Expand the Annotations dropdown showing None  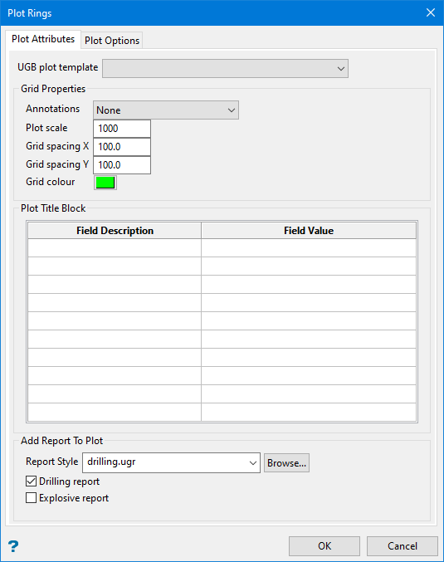(166, 110)
